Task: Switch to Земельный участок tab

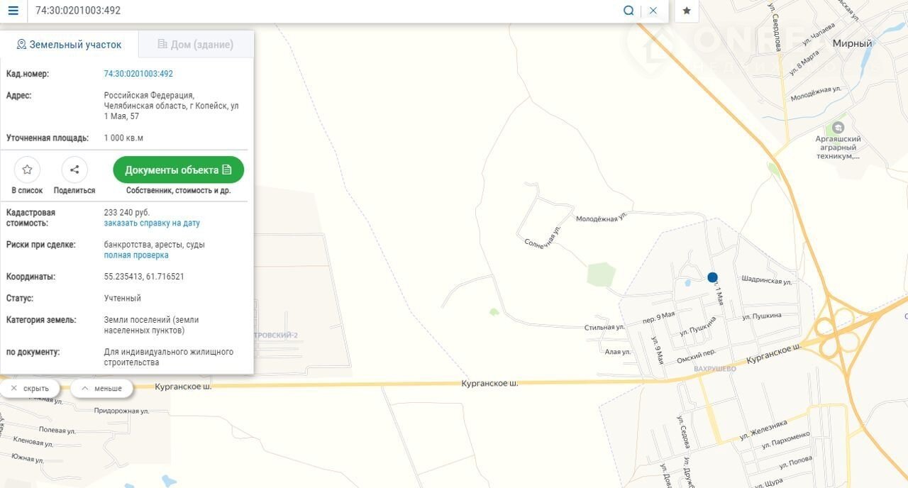Action: click(x=70, y=45)
